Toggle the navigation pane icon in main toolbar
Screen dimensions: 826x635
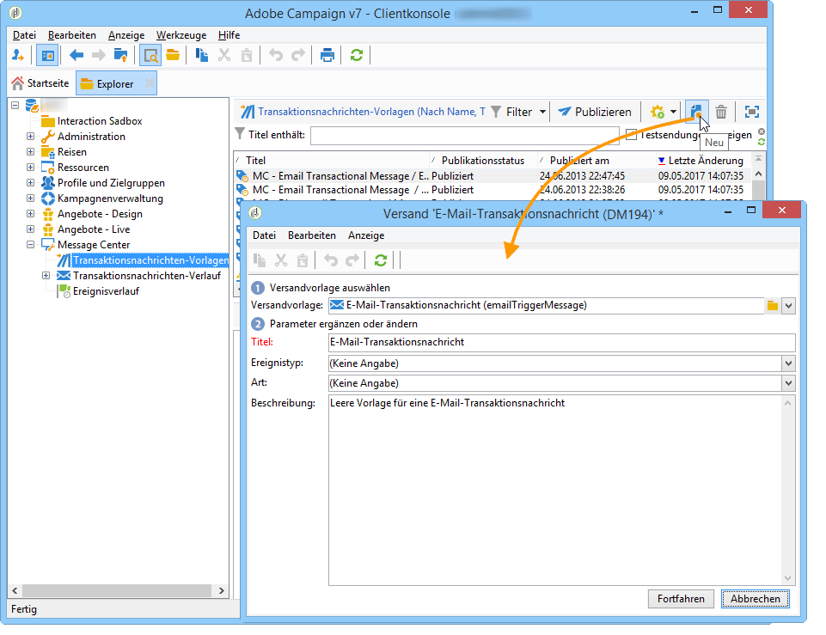[x=47, y=55]
